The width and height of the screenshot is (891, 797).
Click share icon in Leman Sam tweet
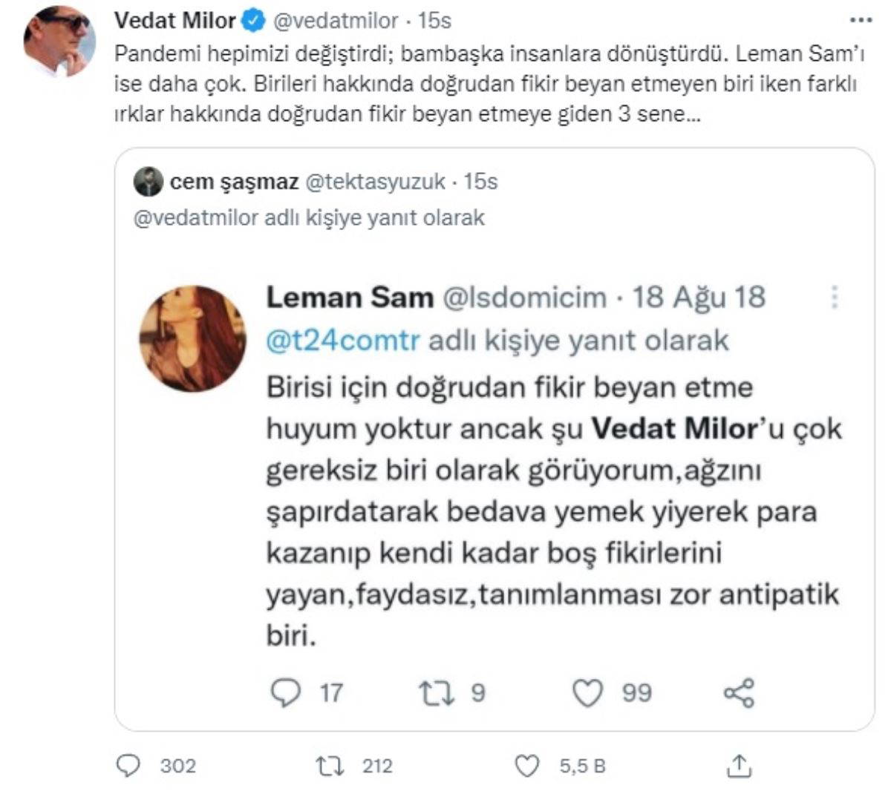point(738,693)
